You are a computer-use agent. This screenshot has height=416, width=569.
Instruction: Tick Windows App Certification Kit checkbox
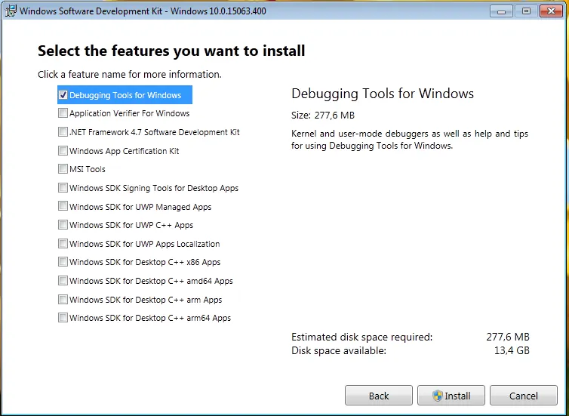coord(63,151)
